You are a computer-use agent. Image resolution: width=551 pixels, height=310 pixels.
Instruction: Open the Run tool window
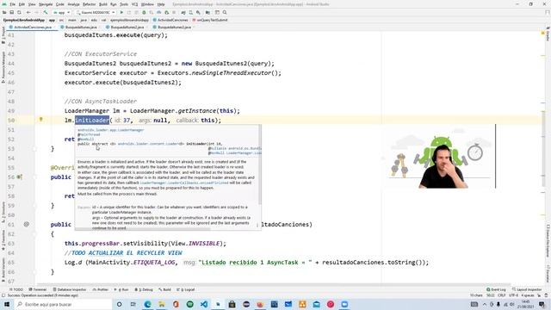121,289
